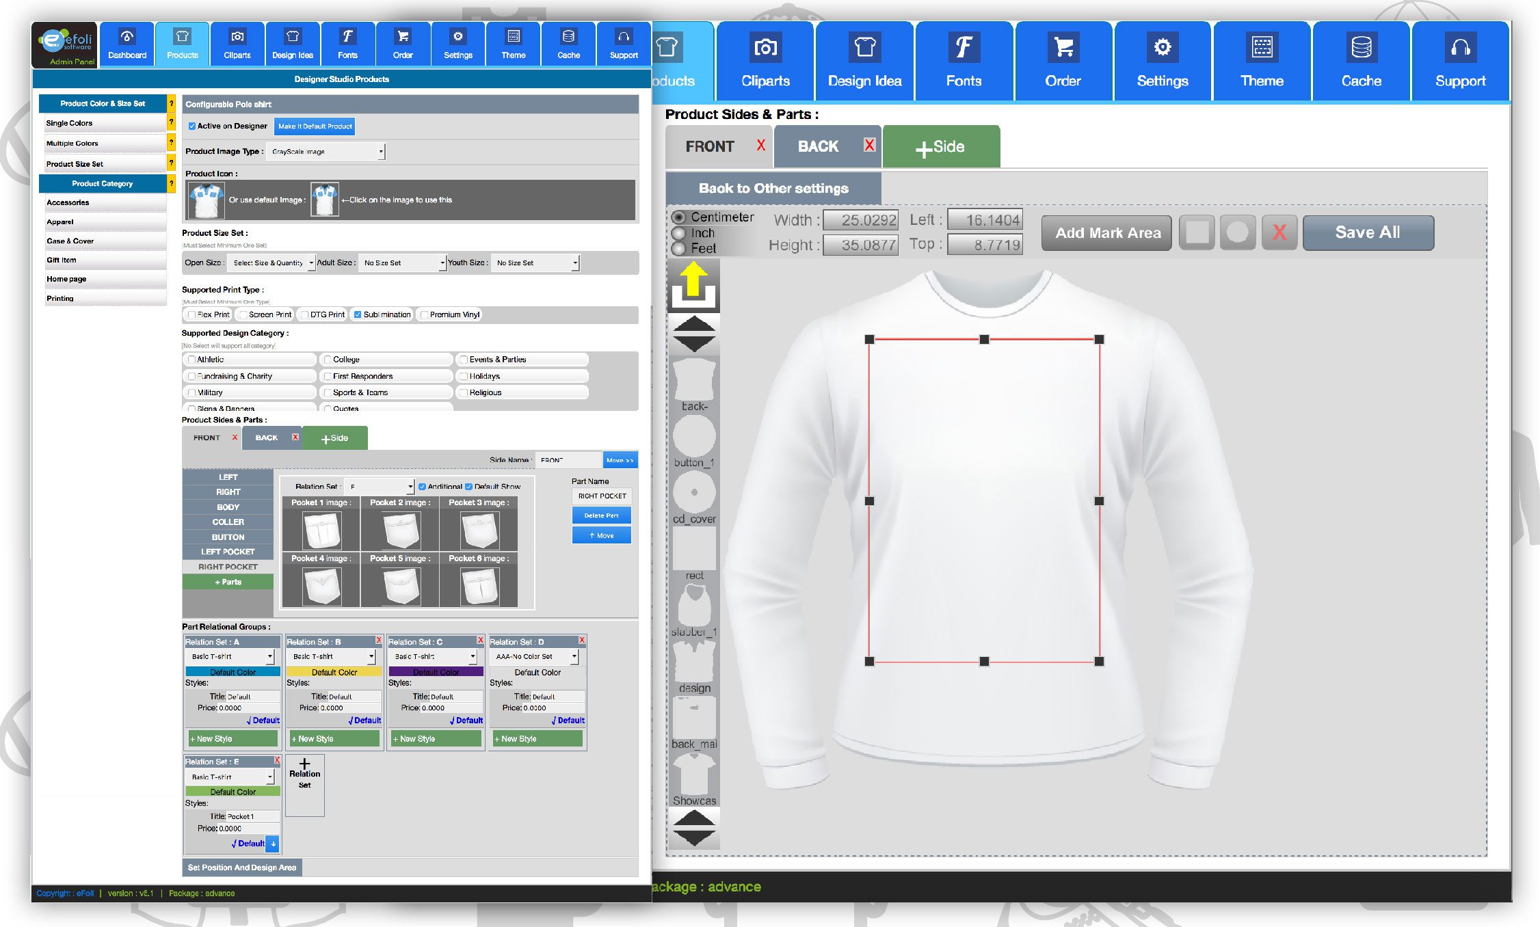This screenshot has width=1540, height=927.
Task: Uncheck Active on Designer checkbox
Action: tap(192, 126)
